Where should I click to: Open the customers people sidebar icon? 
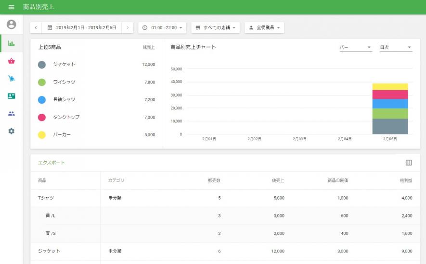[x=12, y=114]
